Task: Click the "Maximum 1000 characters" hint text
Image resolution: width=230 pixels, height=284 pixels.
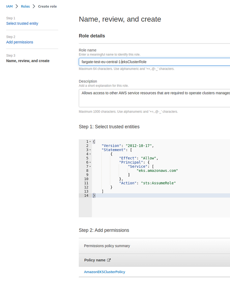Action: 128,112
